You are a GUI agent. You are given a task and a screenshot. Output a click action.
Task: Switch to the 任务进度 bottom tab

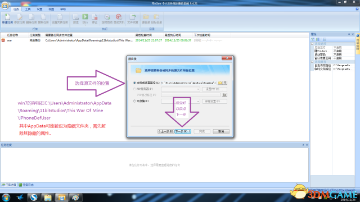pyautogui.click(x=9, y=185)
